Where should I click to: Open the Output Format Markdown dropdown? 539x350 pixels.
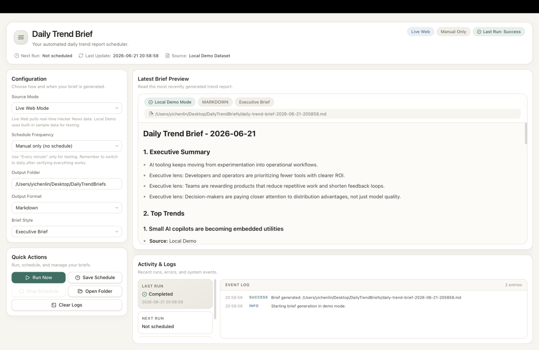[67, 208]
